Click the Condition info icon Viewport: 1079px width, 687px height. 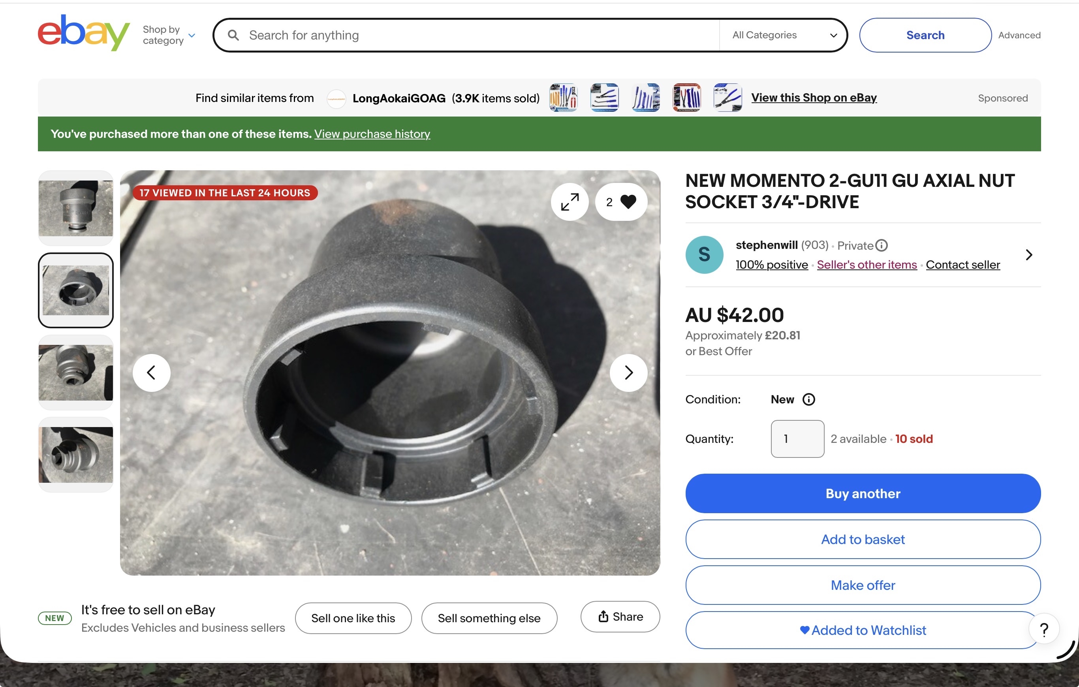coord(808,399)
